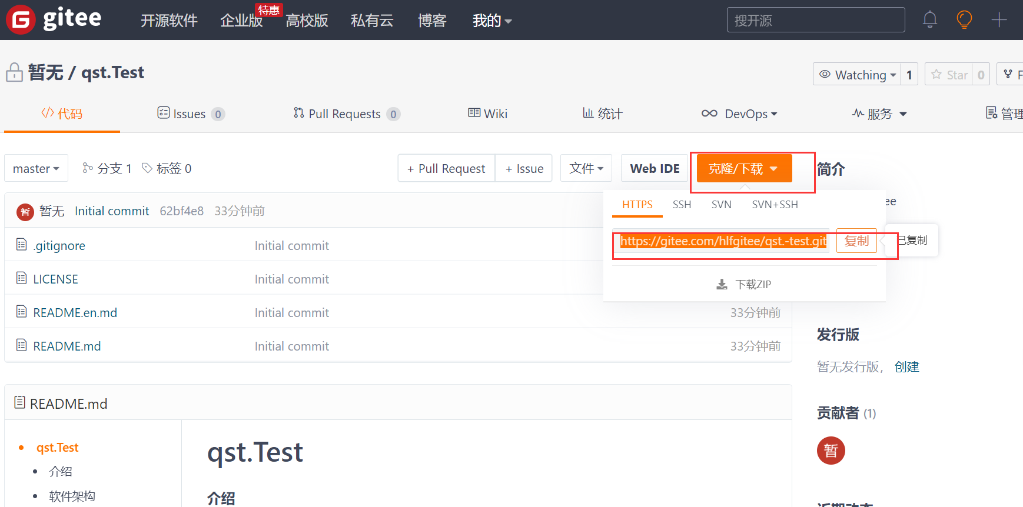The width and height of the screenshot is (1023, 507).
Task: Click the Initial commit message link in header
Action: click(x=112, y=211)
